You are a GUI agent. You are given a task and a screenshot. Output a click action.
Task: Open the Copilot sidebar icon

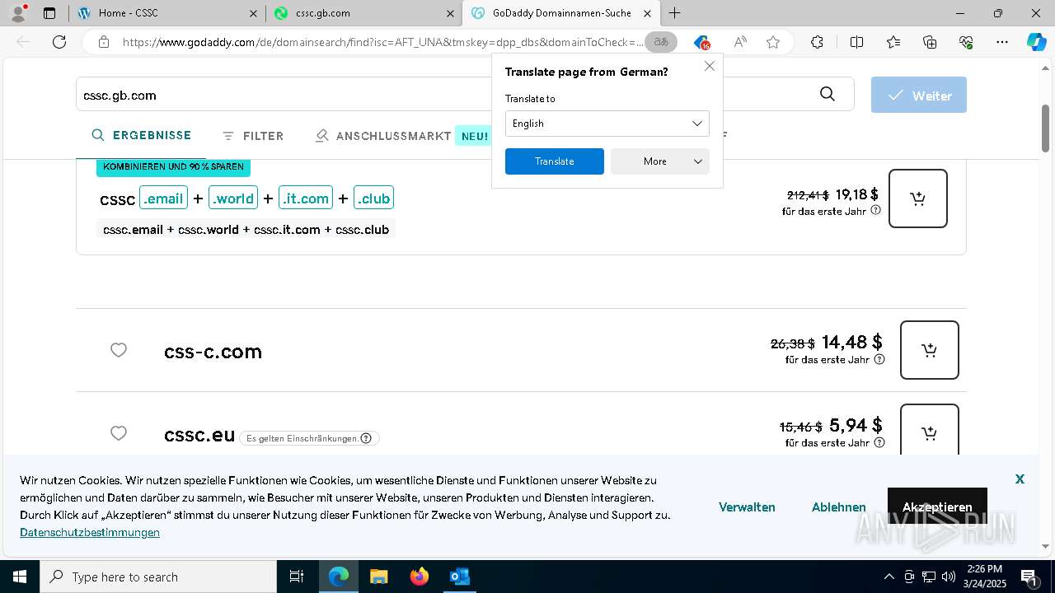1036,42
